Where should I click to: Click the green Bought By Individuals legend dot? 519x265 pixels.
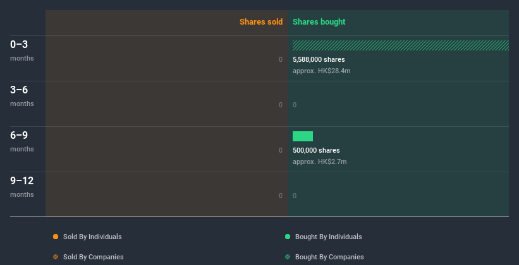pos(288,237)
